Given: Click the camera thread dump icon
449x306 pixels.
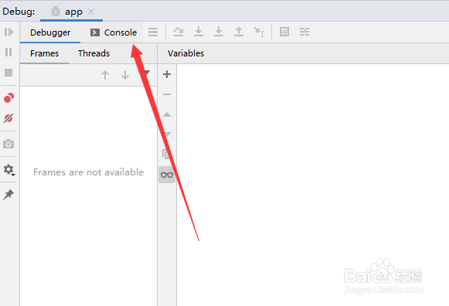Looking at the screenshot, I should [x=9, y=144].
